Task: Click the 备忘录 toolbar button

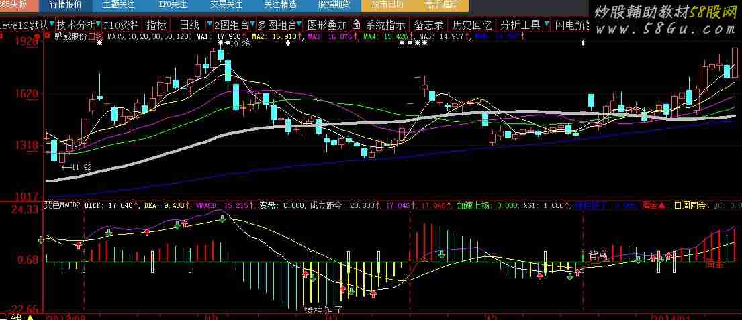Action: pos(428,25)
